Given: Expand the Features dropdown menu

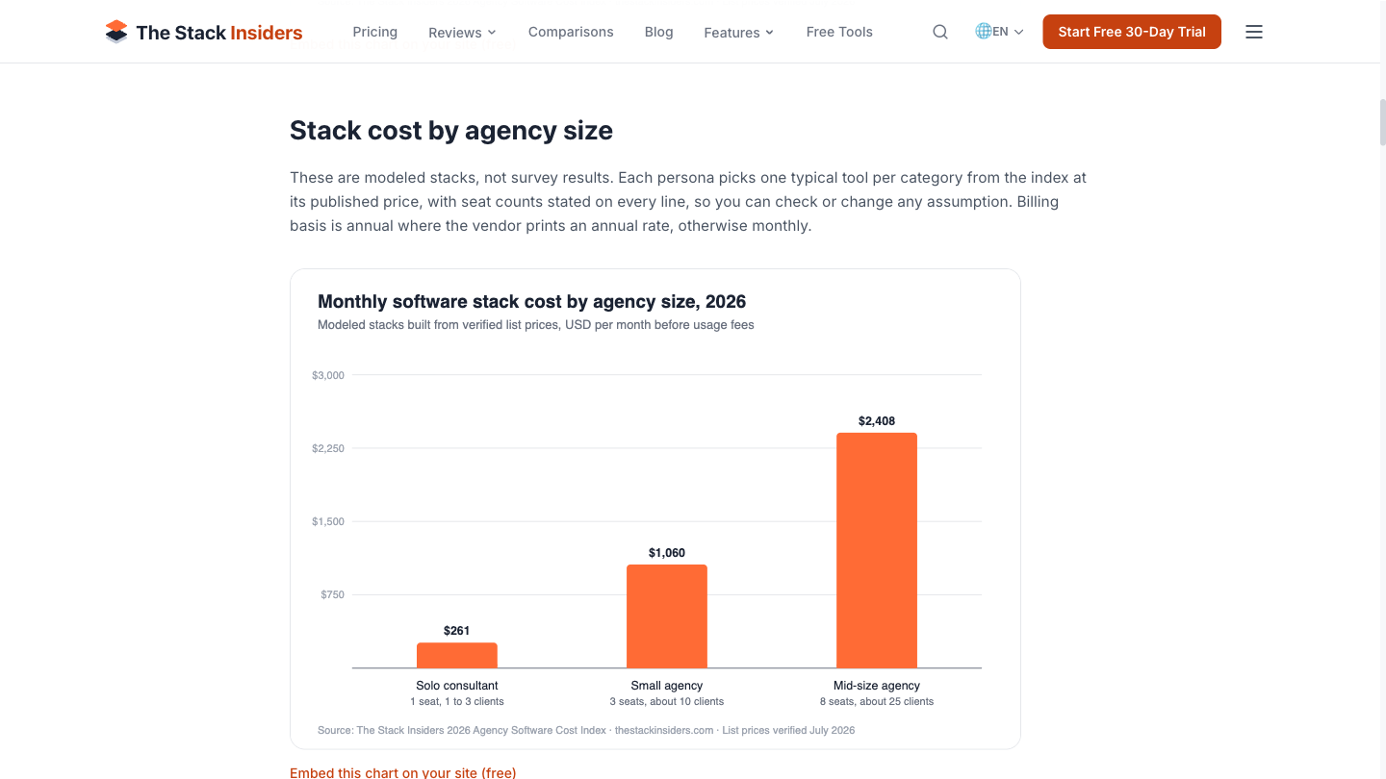Looking at the screenshot, I should click(738, 33).
